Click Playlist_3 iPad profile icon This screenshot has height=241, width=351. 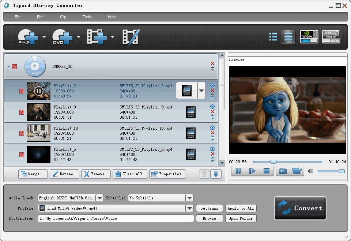point(187,91)
